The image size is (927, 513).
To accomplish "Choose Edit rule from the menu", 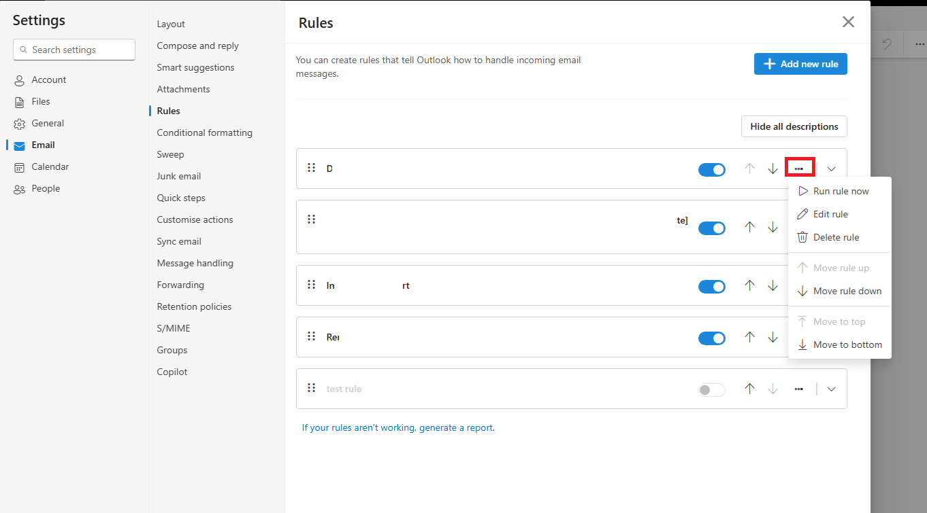I will click(x=840, y=214).
